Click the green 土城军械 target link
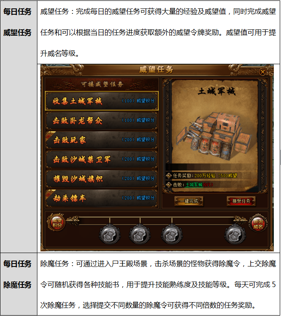This screenshot has height=316, width=281. click(194, 185)
